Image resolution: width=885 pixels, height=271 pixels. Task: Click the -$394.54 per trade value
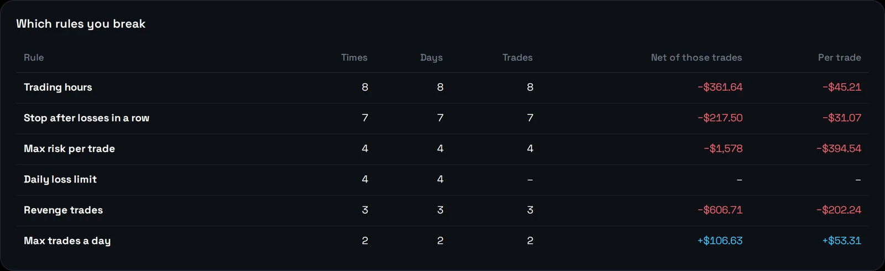[839, 149]
